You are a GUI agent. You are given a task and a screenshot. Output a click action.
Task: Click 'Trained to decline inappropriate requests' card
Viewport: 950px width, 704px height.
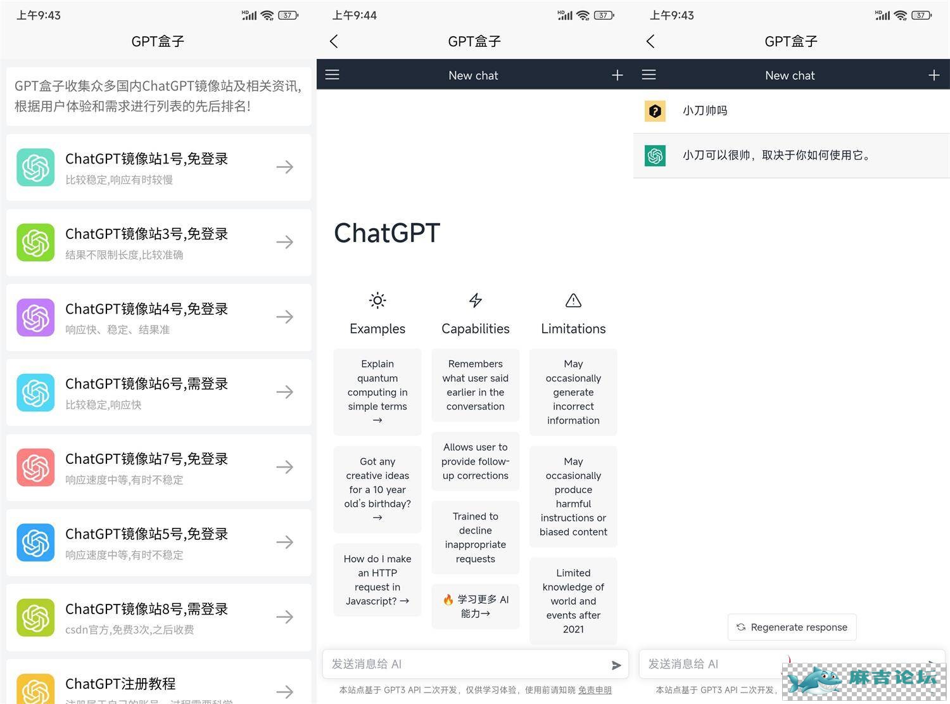tap(476, 537)
